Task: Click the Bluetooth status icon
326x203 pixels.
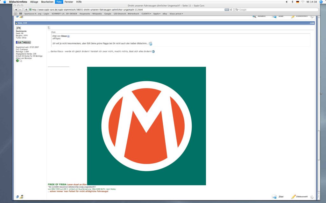Action: (292, 2)
